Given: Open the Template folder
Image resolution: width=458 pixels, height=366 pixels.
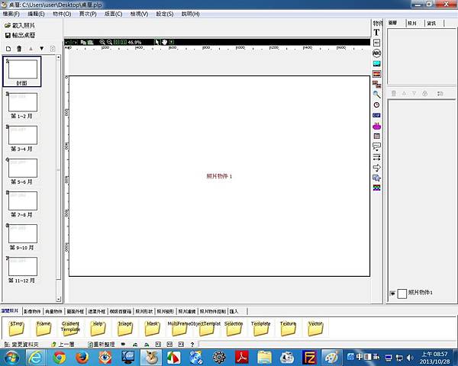Looking at the screenshot, I should (x=261, y=329).
